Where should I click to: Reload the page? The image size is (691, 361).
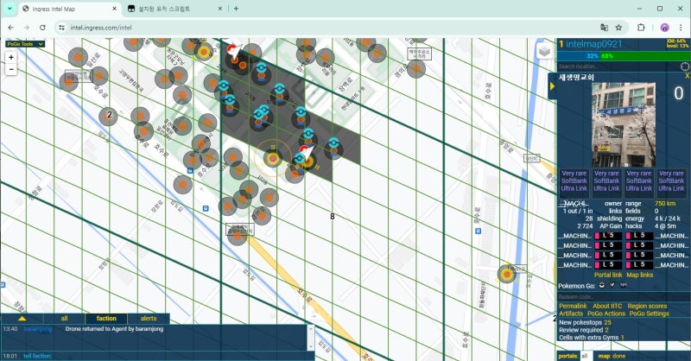pos(42,28)
